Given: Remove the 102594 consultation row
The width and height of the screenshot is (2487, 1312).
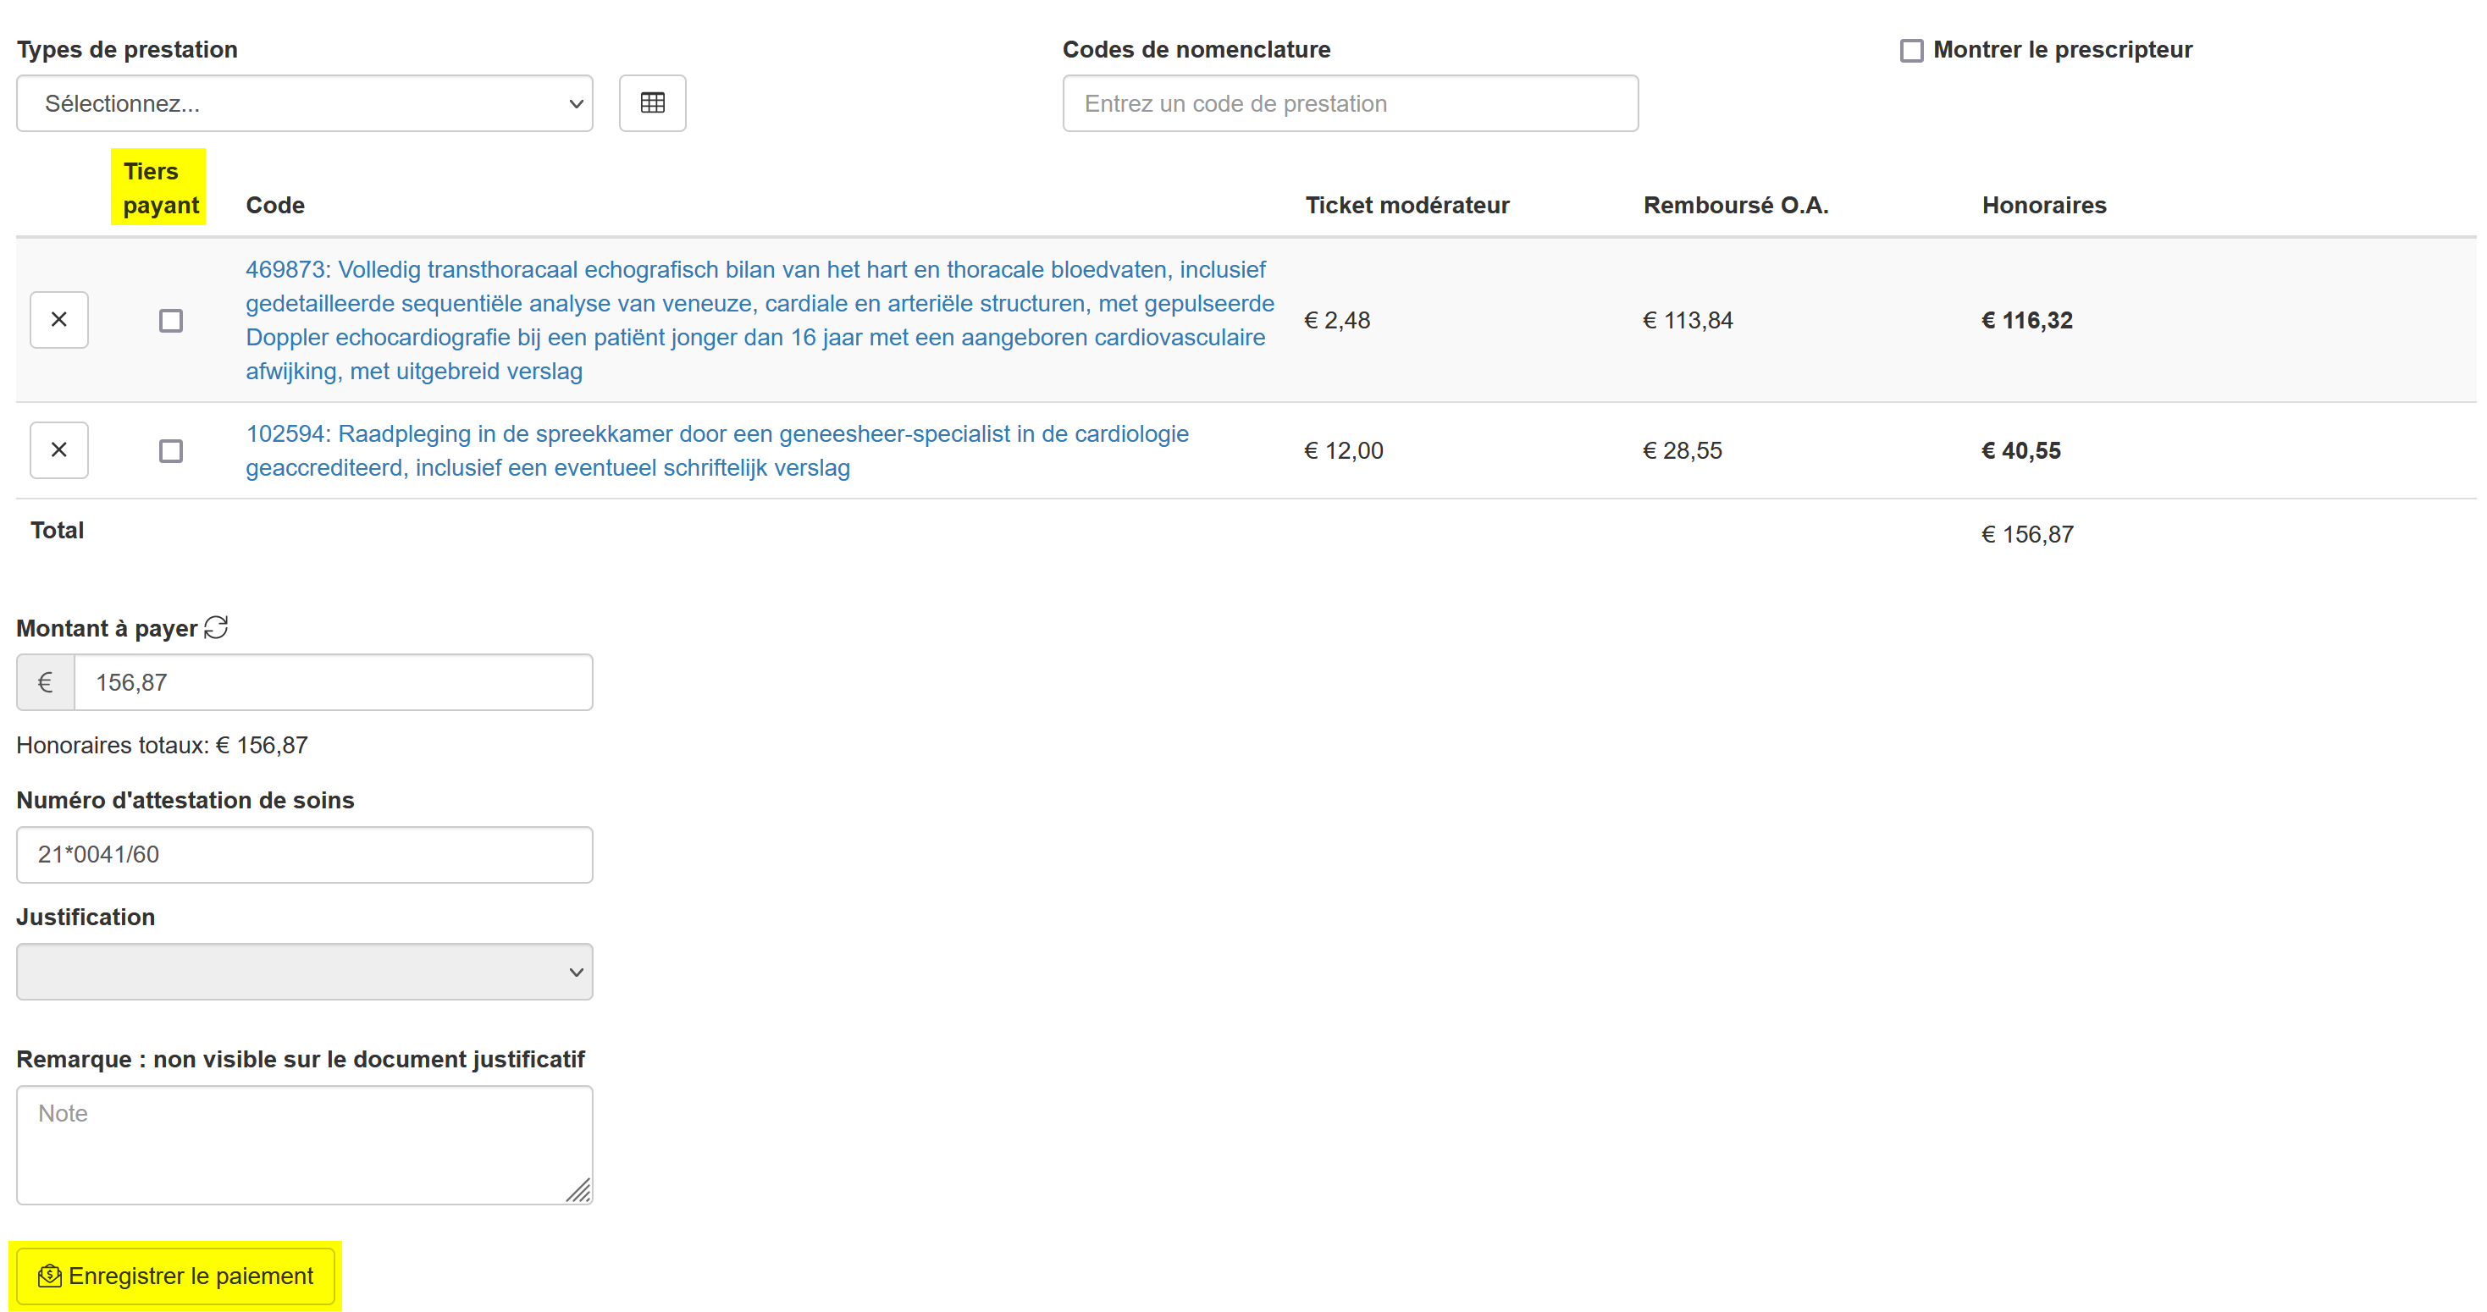Looking at the screenshot, I should click(x=59, y=449).
